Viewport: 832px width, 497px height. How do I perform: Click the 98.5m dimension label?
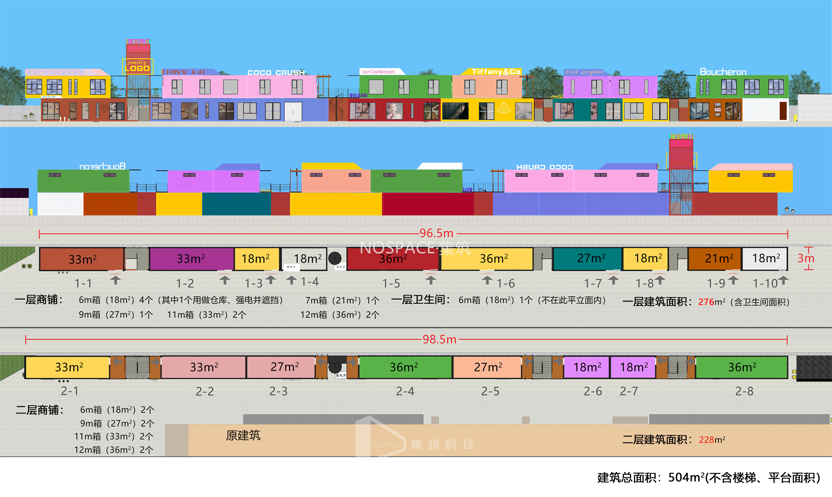pos(439,339)
